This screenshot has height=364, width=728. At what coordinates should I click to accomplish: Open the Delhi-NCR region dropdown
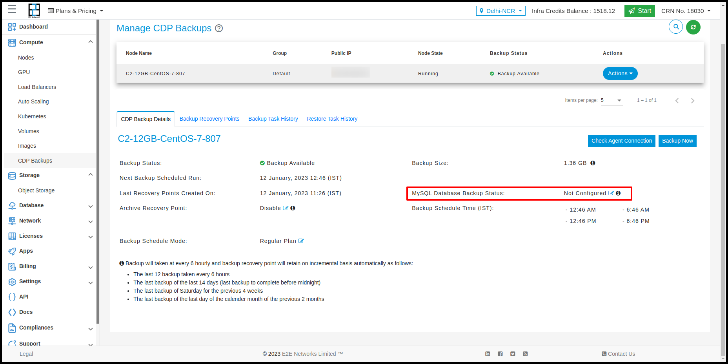coord(500,11)
